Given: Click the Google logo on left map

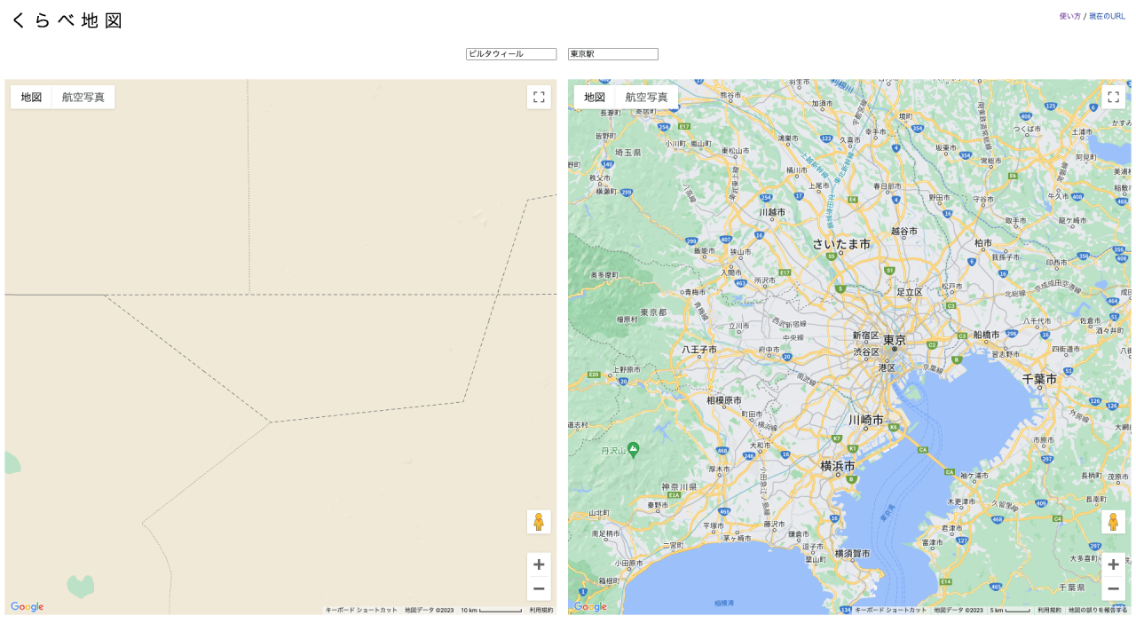Looking at the screenshot, I should [28, 607].
